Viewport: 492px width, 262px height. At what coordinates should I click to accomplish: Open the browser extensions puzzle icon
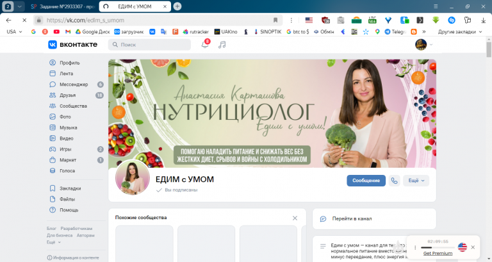point(468,20)
